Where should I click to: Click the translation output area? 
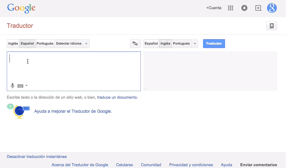[210, 71]
